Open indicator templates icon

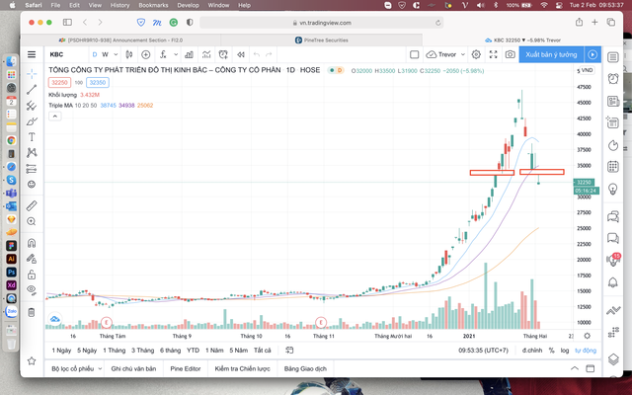(x=206, y=54)
